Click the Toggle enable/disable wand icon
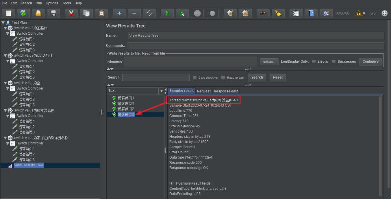391x199 pixels. (149, 13)
